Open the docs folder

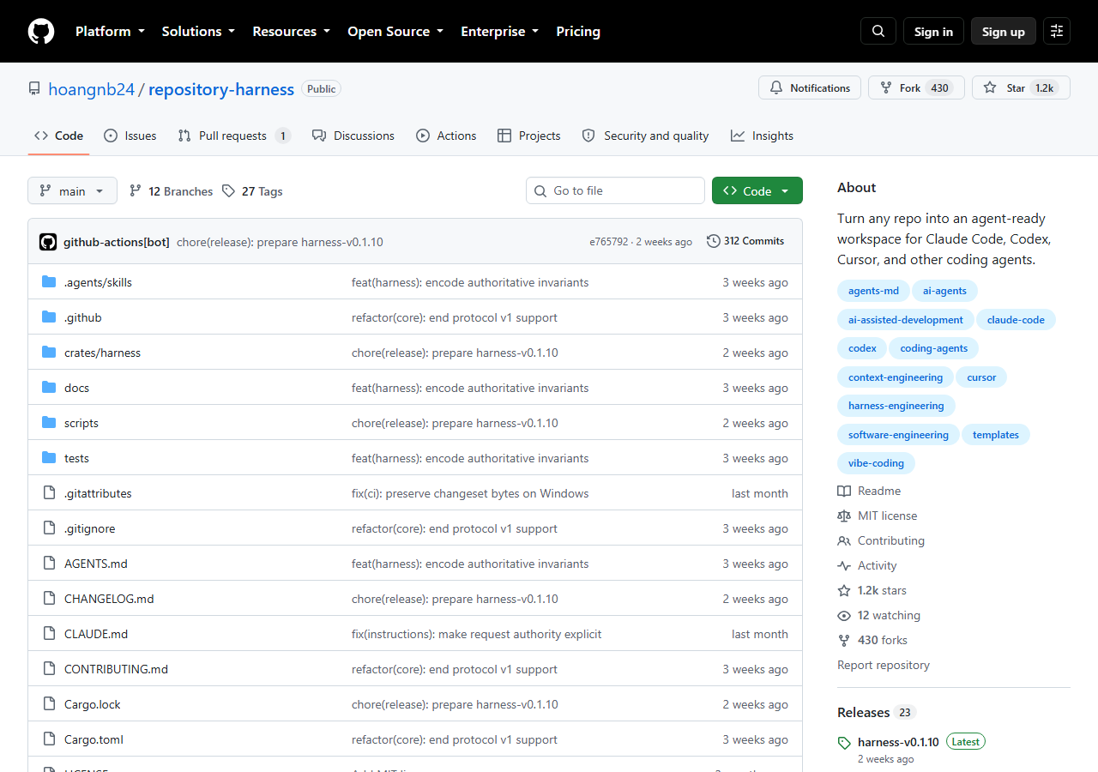pyautogui.click(x=76, y=388)
